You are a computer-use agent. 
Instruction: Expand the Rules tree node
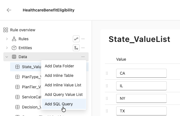click(x=7, y=39)
